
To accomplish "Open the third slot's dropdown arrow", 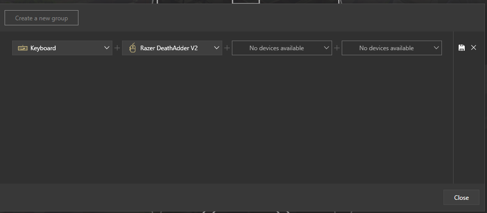I will 327,48.
